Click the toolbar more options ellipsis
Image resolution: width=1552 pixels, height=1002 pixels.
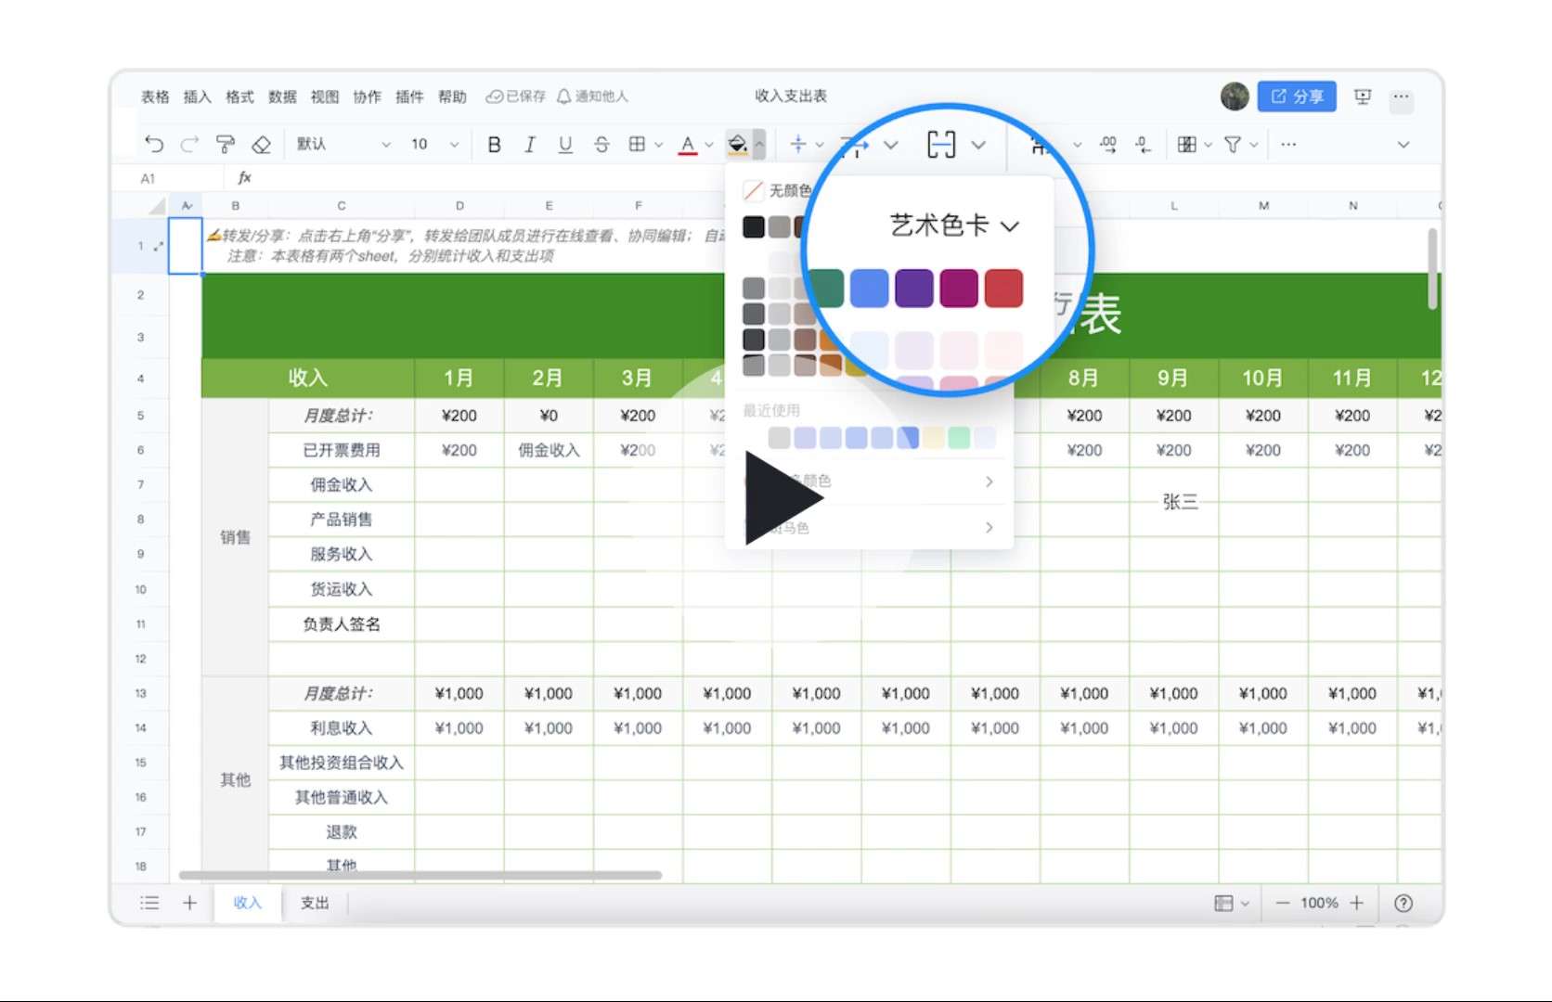[1288, 144]
